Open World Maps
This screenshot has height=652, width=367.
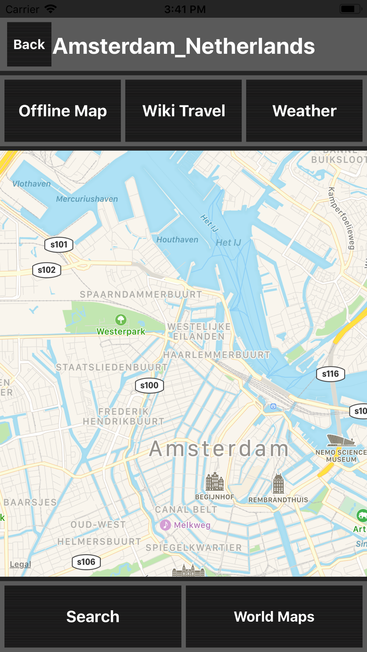tap(274, 616)
